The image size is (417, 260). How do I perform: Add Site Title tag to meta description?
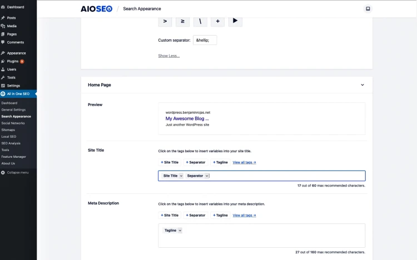tap(170, 216)
